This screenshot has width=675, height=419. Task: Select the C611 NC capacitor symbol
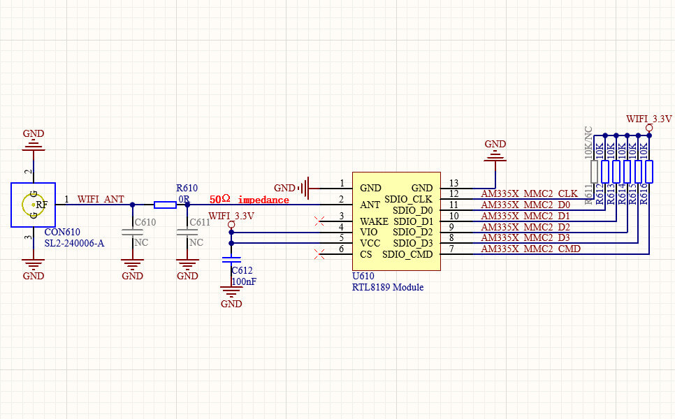pyautogui.click(x=187, y=233)
